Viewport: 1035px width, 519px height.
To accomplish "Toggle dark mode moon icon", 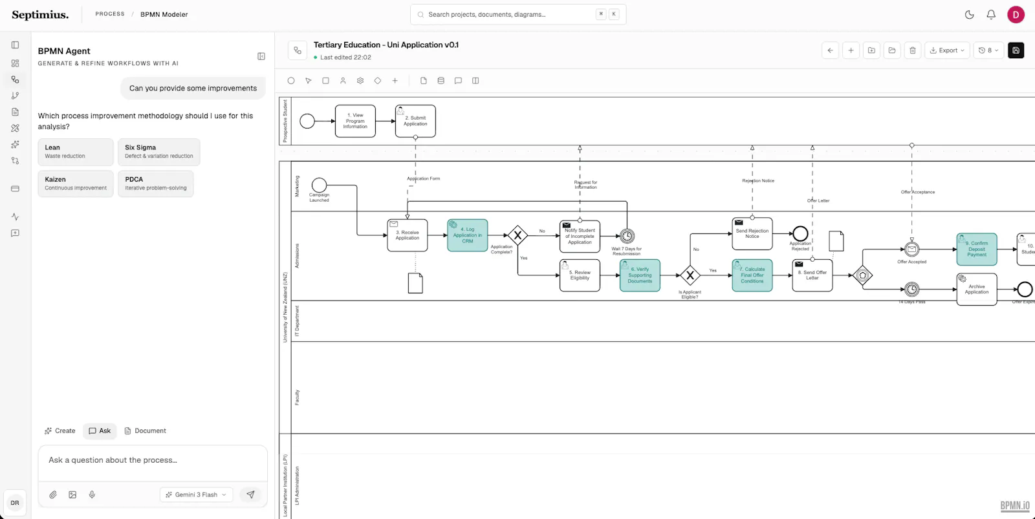I will (x=970, y=15).
